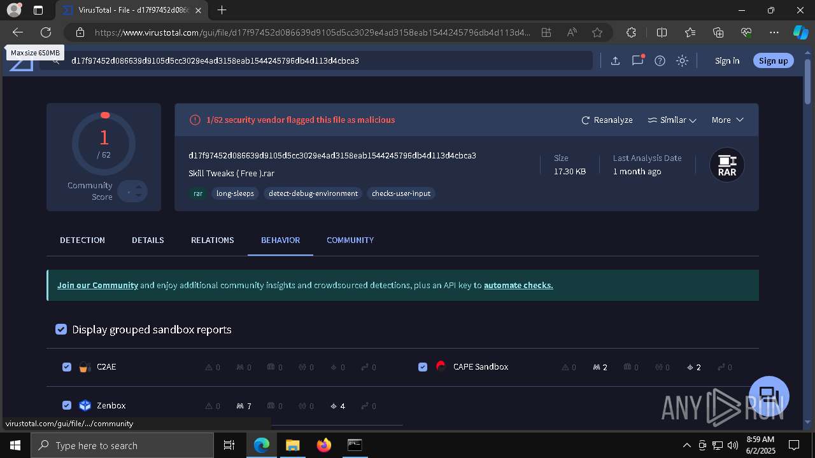Viewport: 815px width, 458px height.
Task: Switch to the DETAILS tab
Action: pos(148,240)
